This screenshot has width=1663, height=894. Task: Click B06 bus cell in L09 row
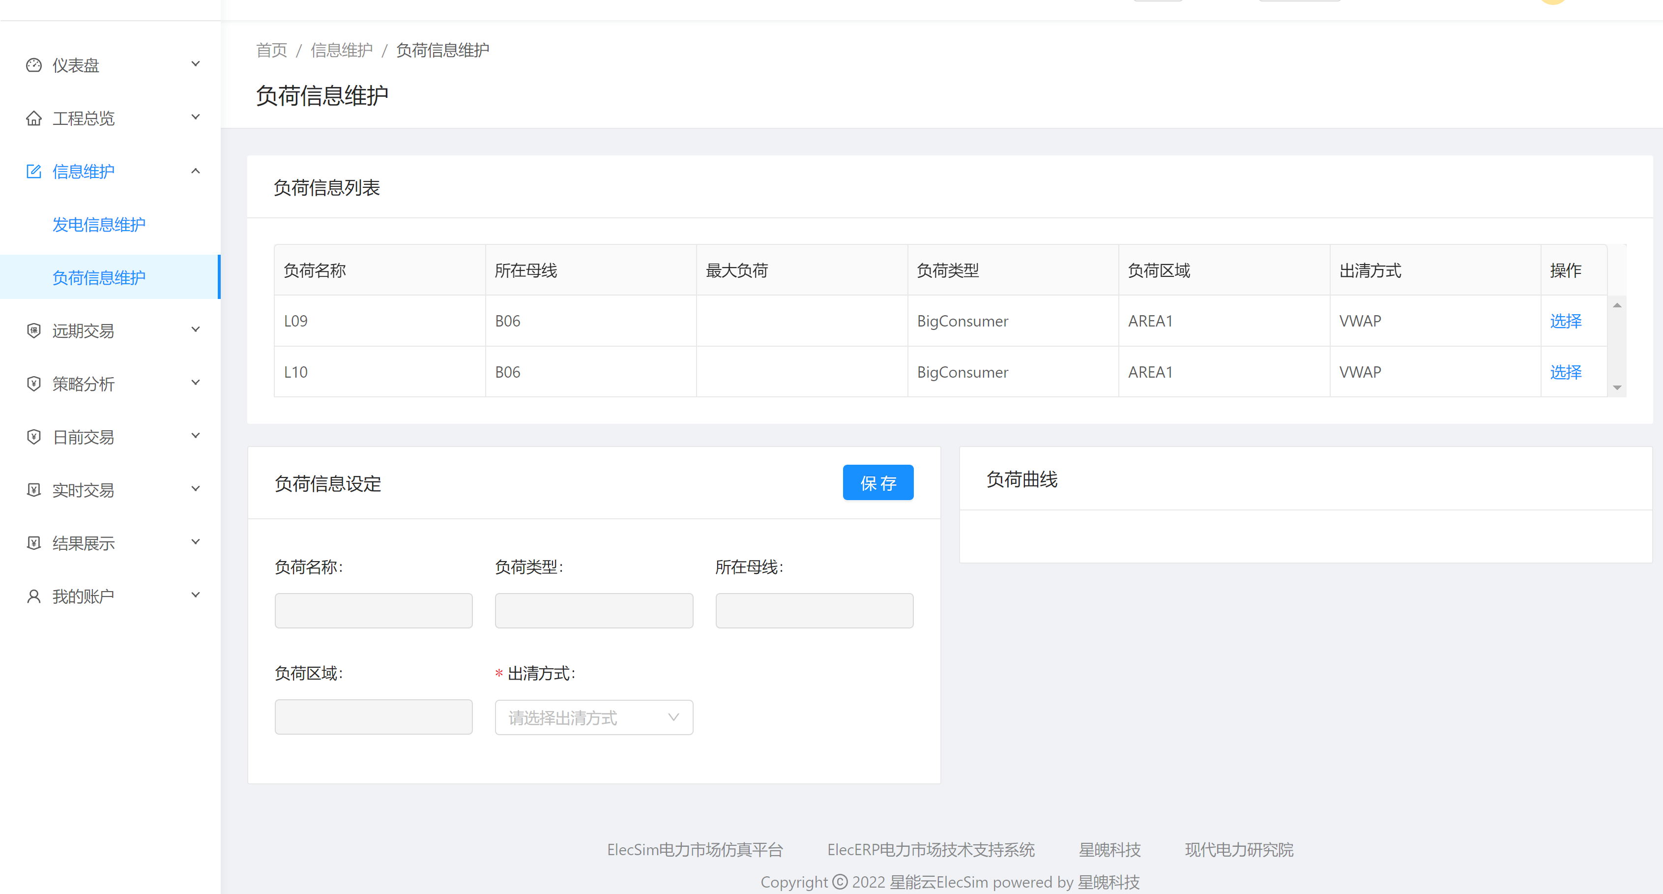click(591, 321)
